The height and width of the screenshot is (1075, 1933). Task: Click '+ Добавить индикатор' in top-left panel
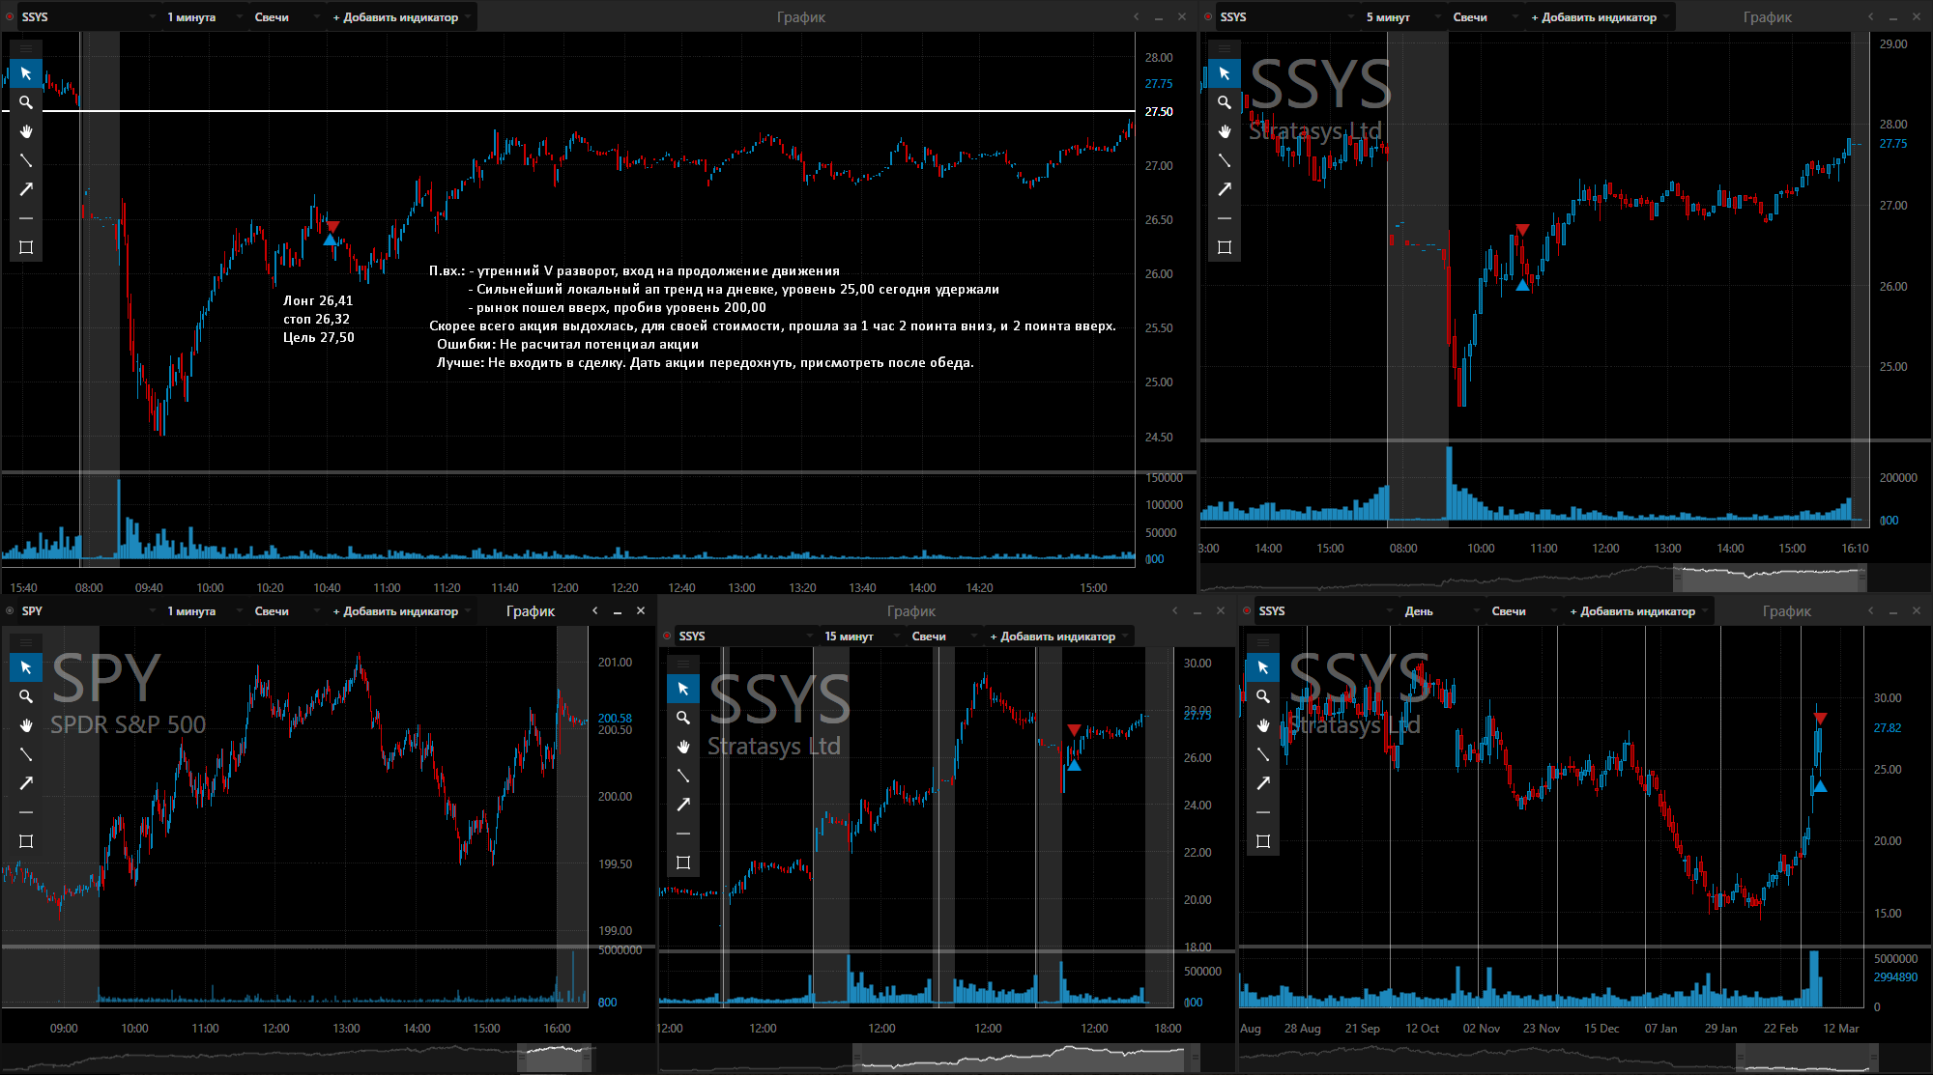tap(400, 17)
